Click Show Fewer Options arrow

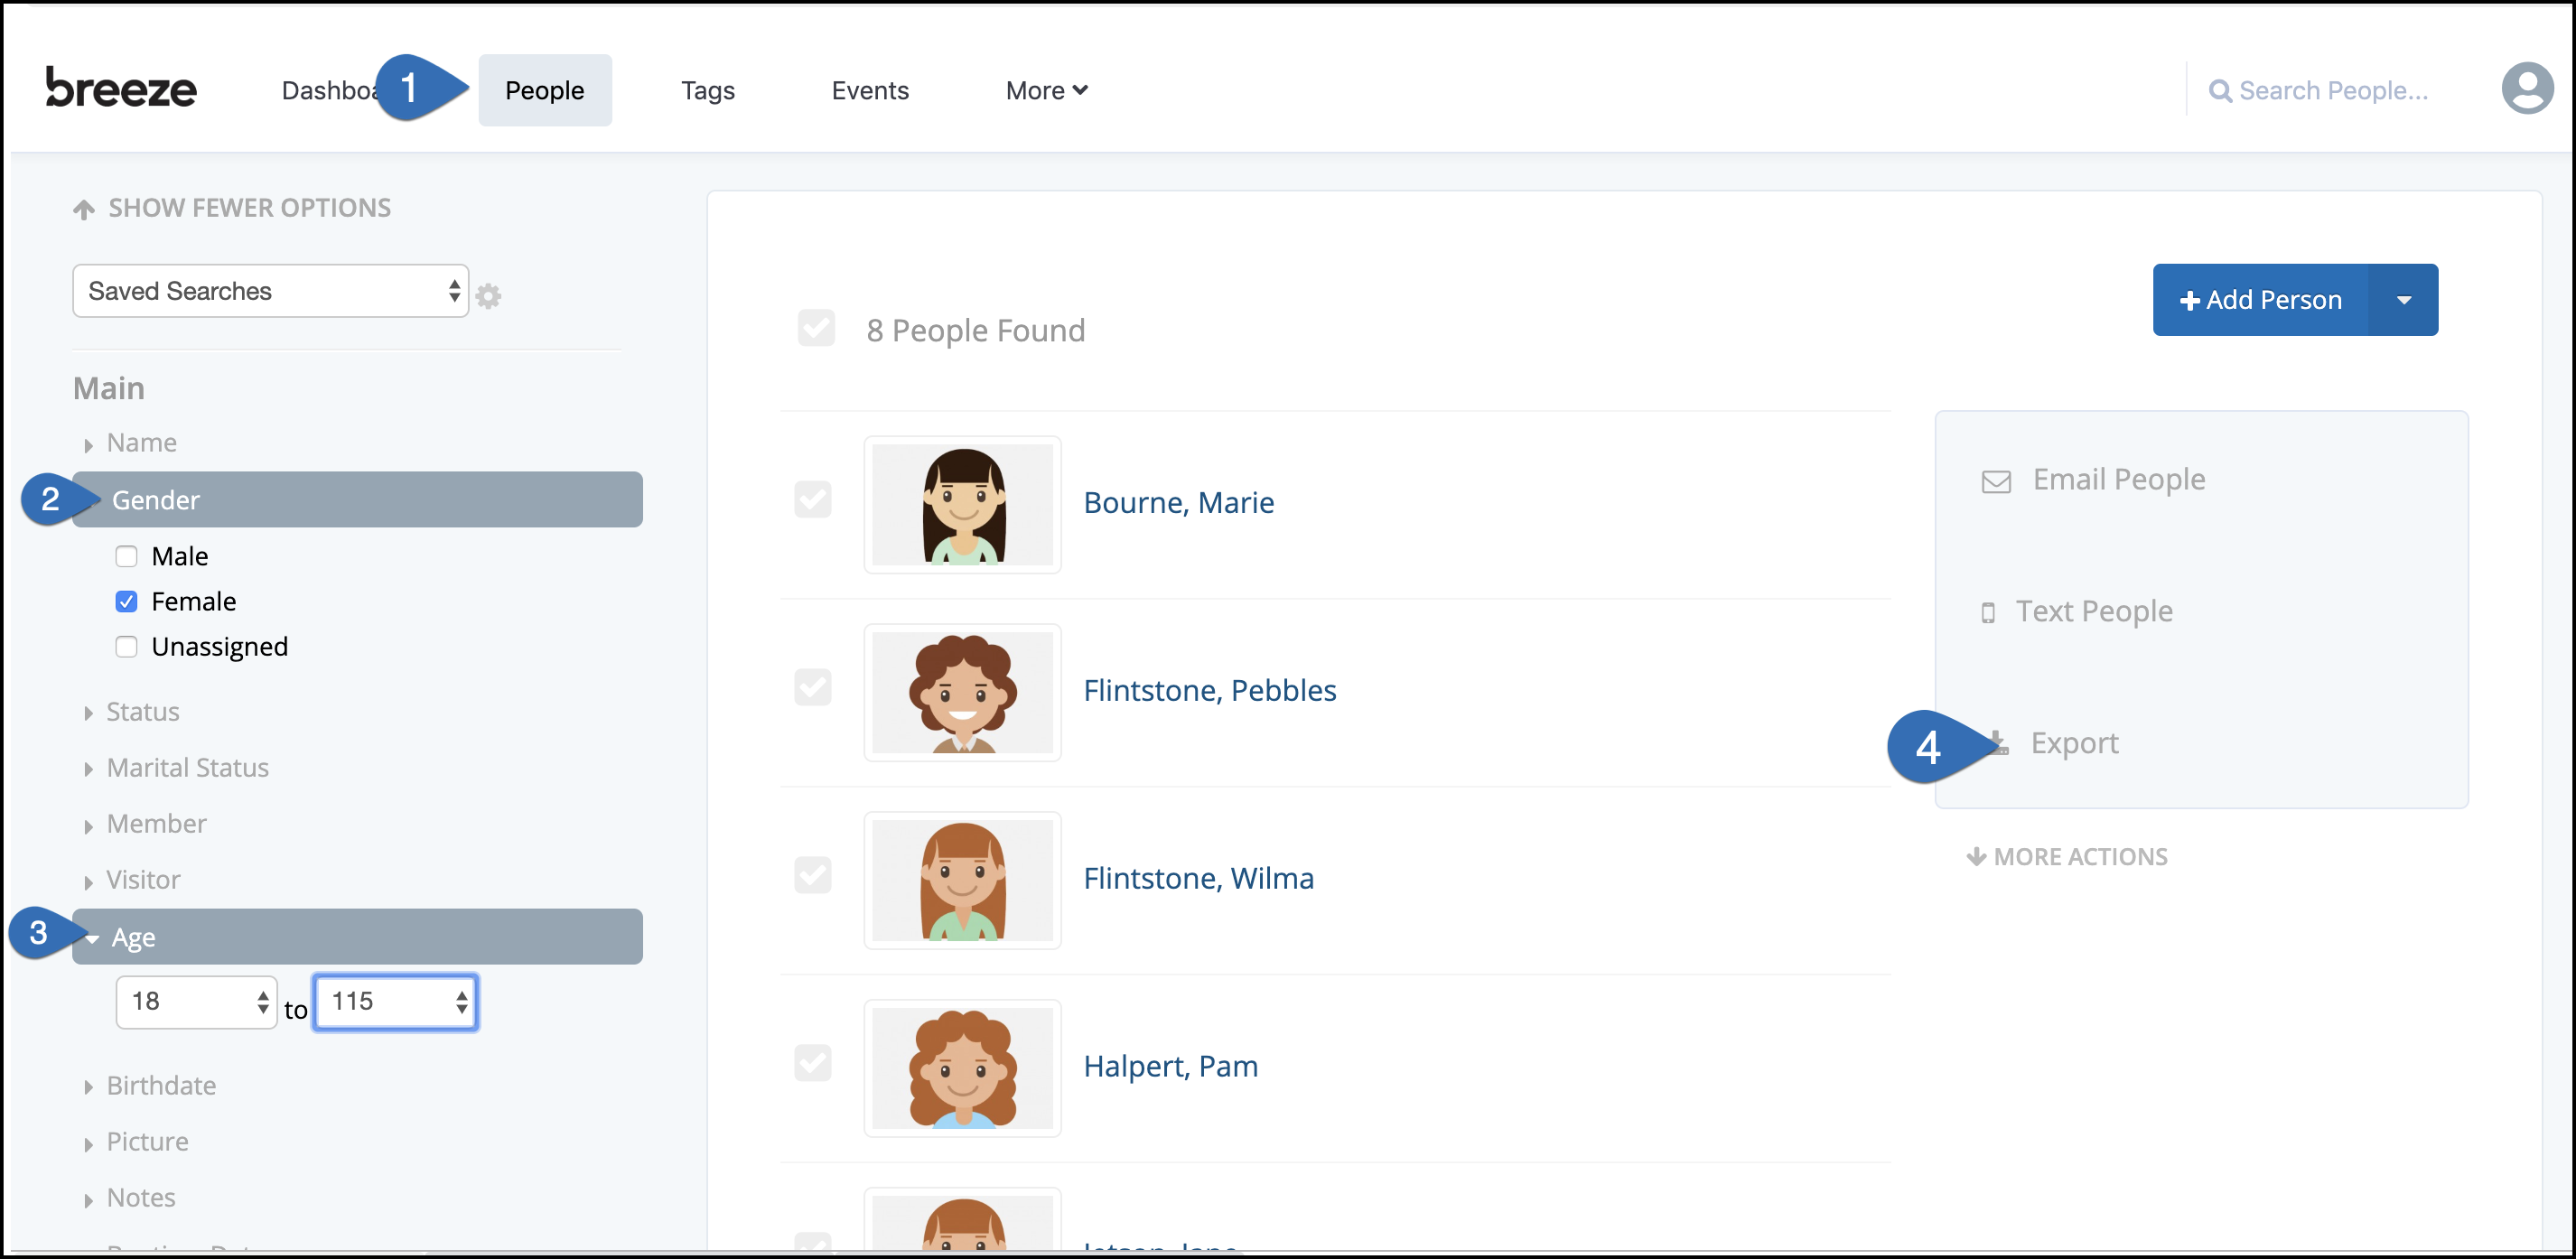84,207
